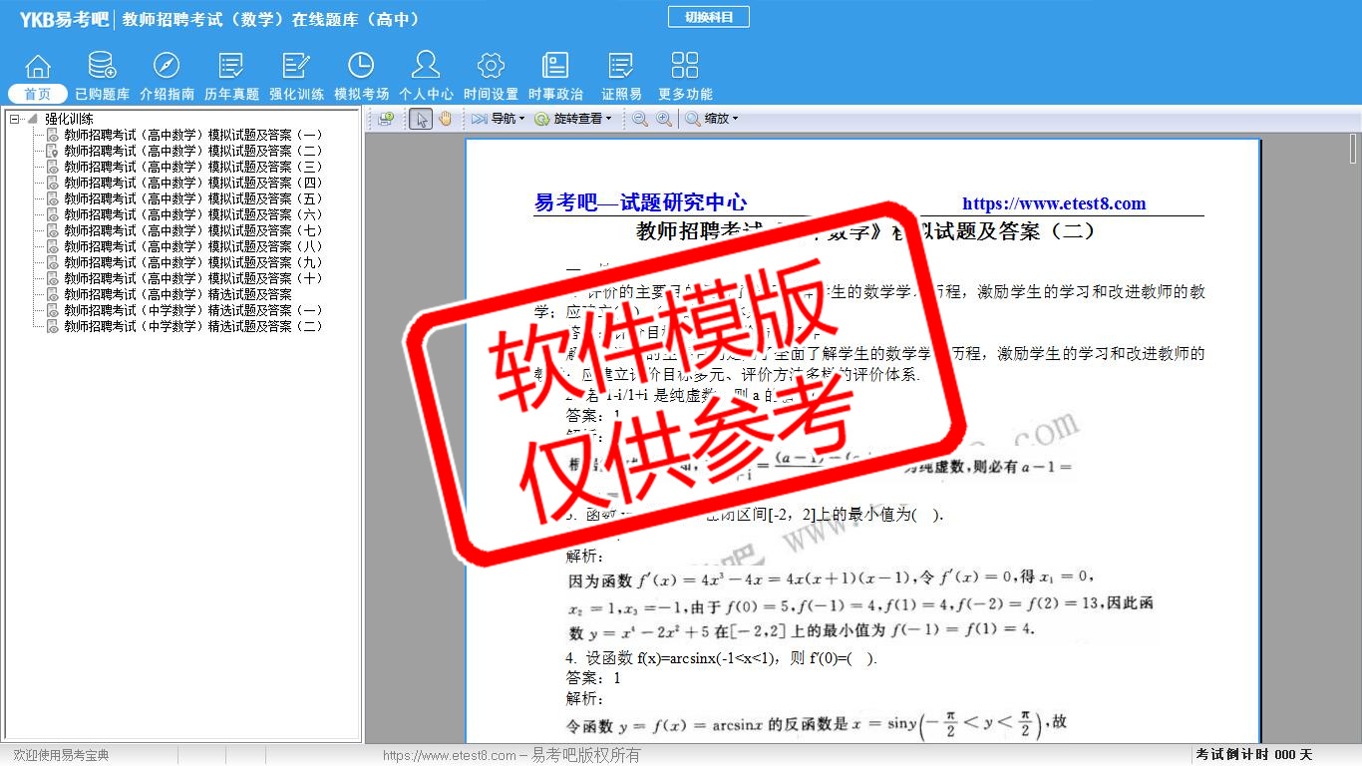Screen dimensions: 1362x766
Task: Toggle the hand pan tool
Action: 445,119
